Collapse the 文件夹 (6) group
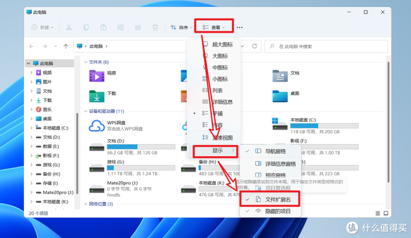The width and height of the screenshot is (411, 238). coord(85,62)
